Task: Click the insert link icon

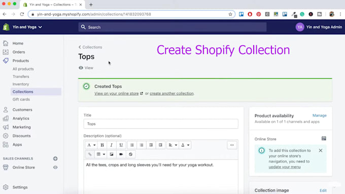Action: pos(90,154)
